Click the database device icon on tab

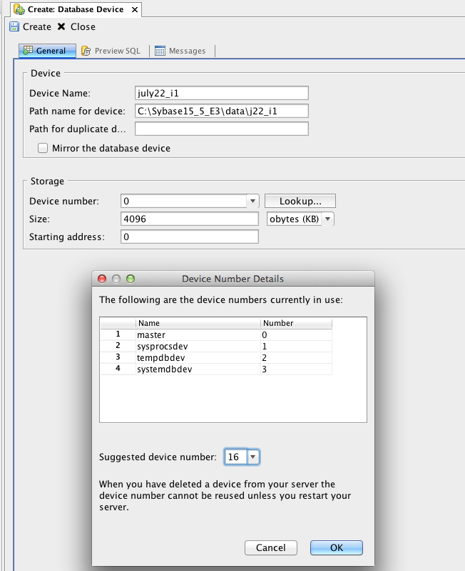(x=19, y=10)
